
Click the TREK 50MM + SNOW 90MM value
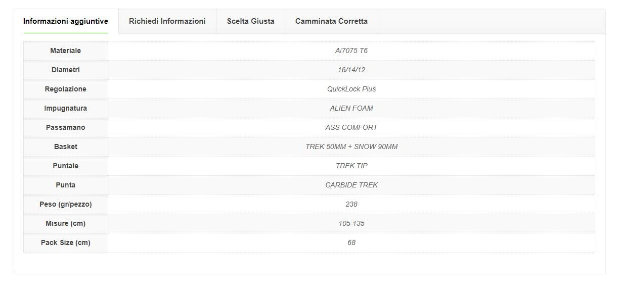(351, 147)
